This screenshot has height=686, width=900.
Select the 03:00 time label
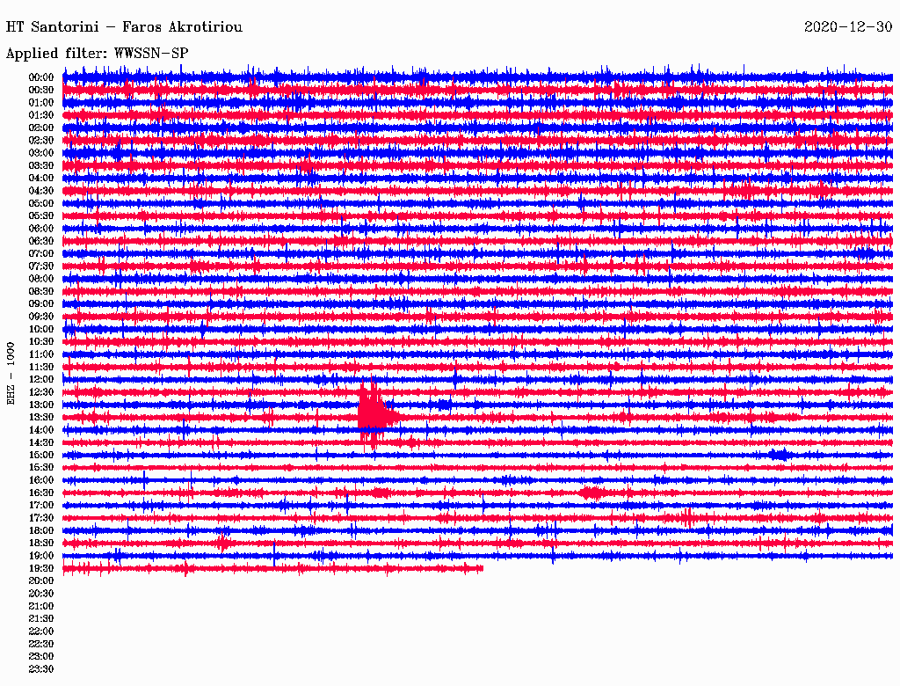[x=40, y=153]
